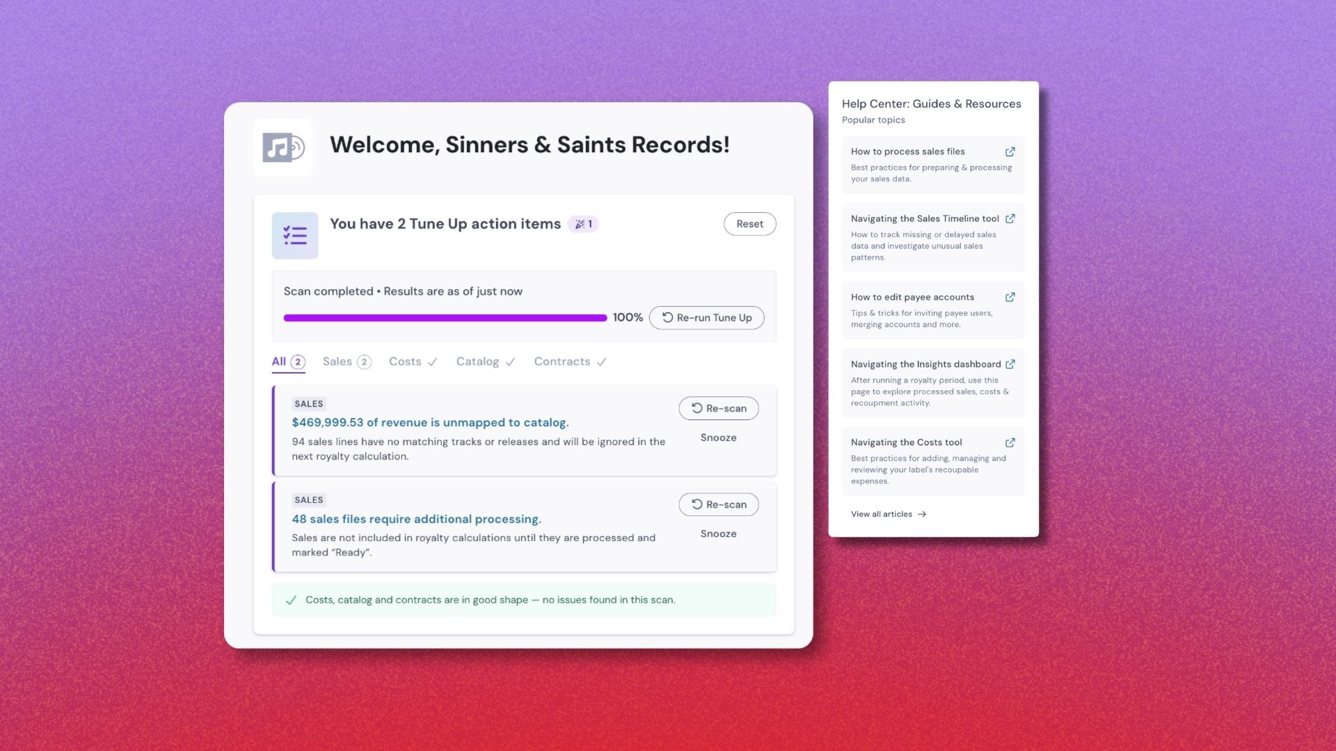
Task: Re-run Tune Up scan
Action: coord(706,318)
